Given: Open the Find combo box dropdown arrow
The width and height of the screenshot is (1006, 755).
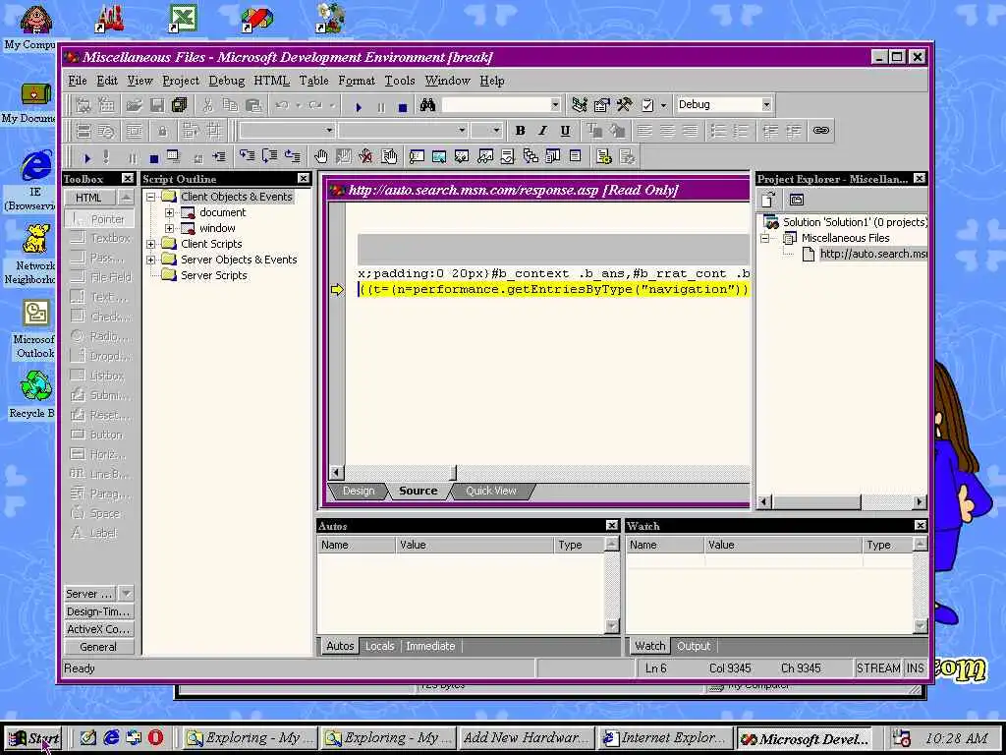Looking at the screenshot, I should tap(555, 104).
